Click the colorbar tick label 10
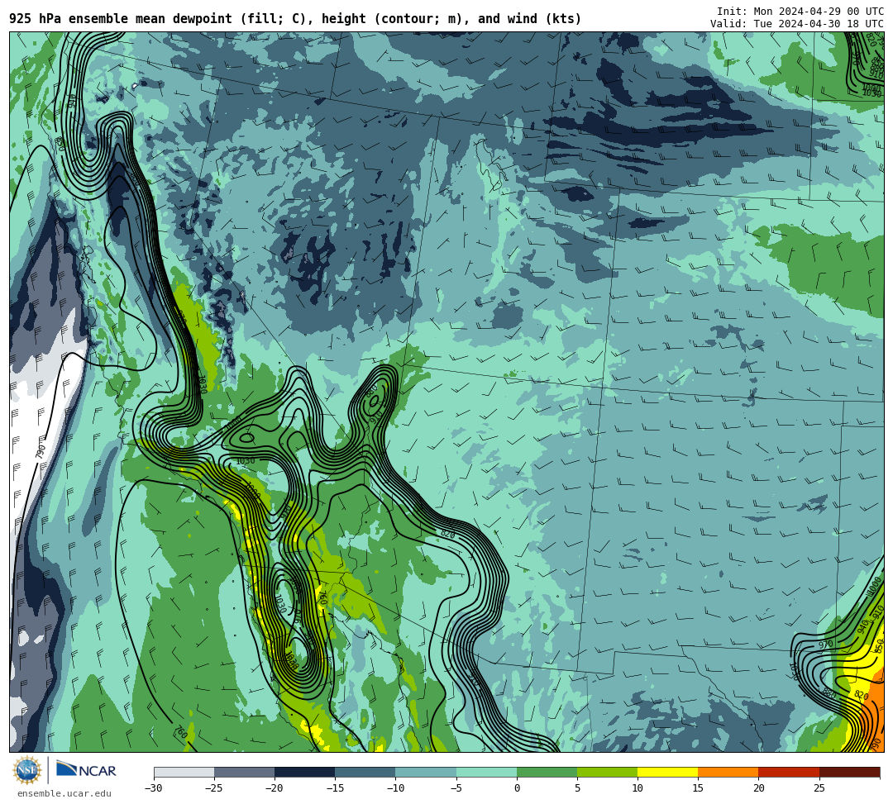 pos(638,788)
